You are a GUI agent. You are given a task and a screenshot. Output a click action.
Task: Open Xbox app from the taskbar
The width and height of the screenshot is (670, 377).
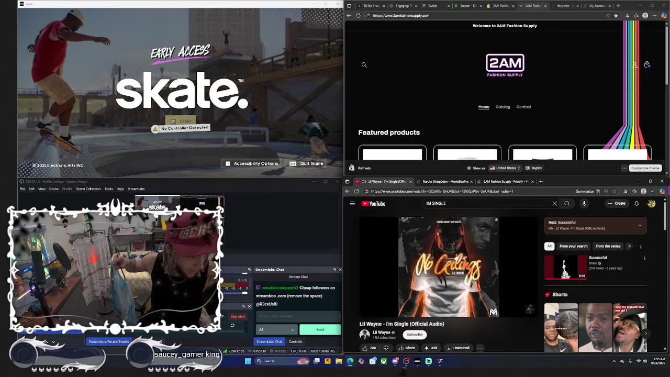tap(384, 361)
